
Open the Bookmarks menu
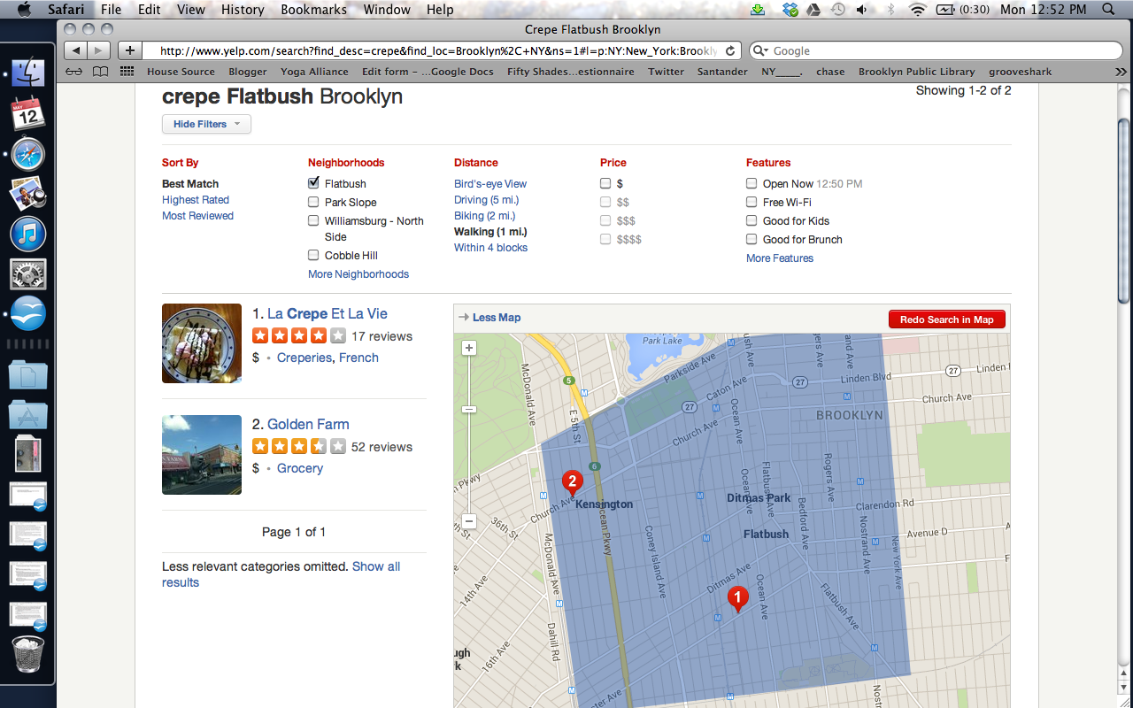coord(314,10)
